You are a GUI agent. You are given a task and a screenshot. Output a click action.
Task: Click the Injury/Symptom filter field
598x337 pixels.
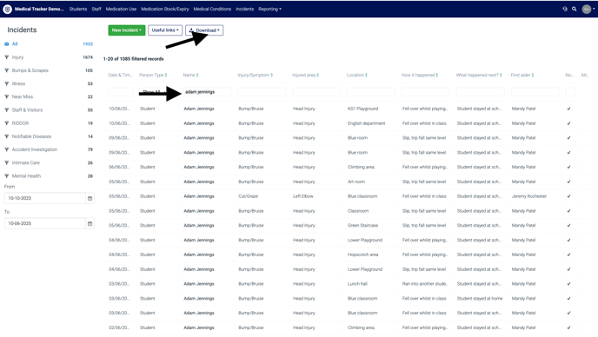click(x=262, y=92)
